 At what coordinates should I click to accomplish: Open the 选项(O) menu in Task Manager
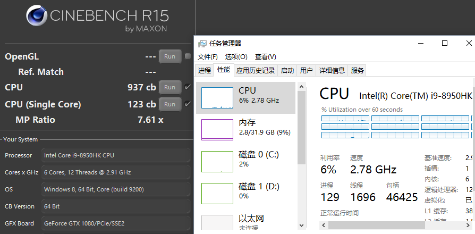point(236,57)
